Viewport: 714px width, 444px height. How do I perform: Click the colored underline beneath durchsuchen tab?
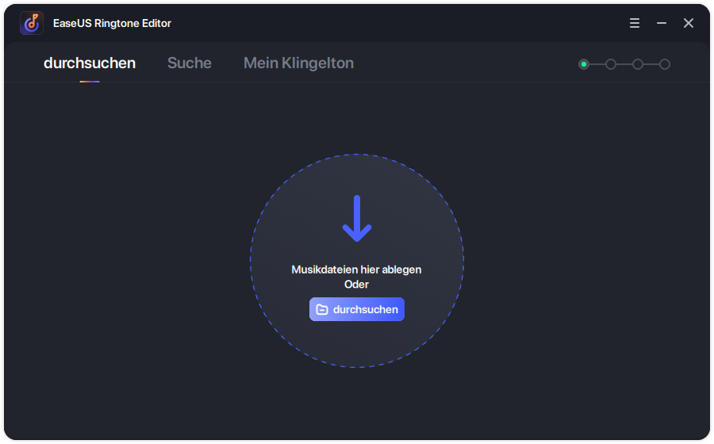coord(90,81)
